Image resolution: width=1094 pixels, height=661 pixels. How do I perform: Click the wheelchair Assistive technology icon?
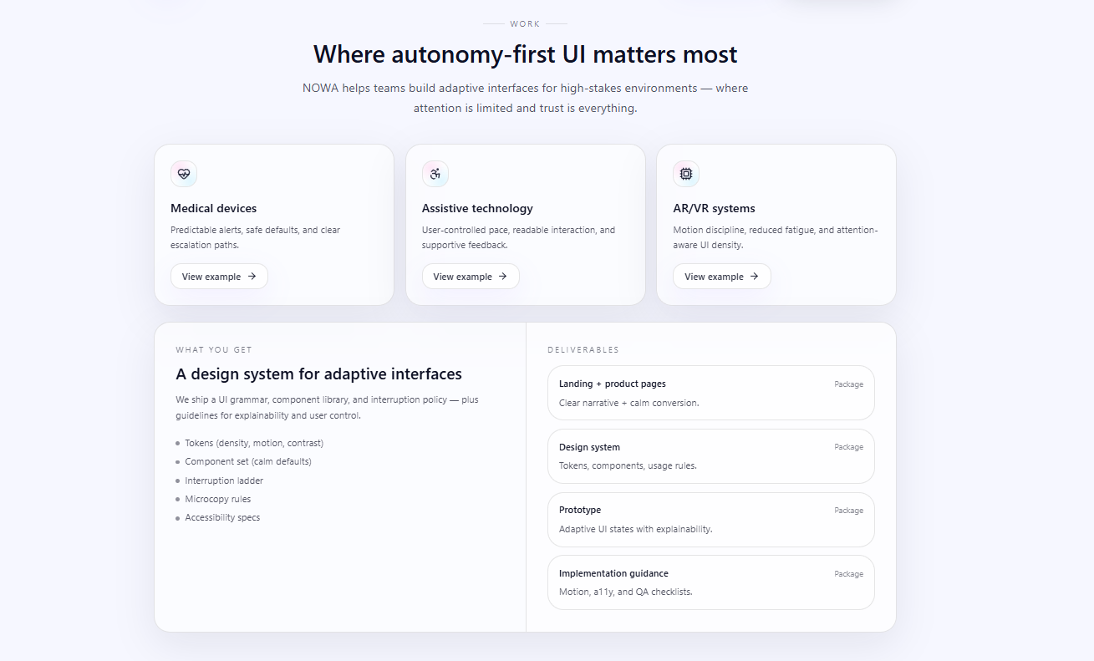coord(435,174)
